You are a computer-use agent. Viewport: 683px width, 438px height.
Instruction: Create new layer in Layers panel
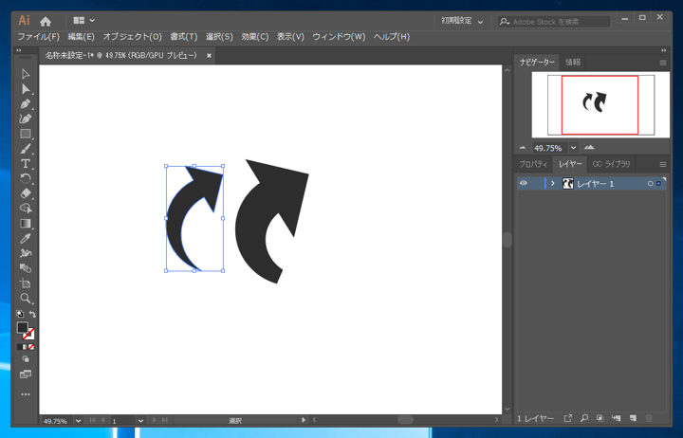[x=633, y=418]
